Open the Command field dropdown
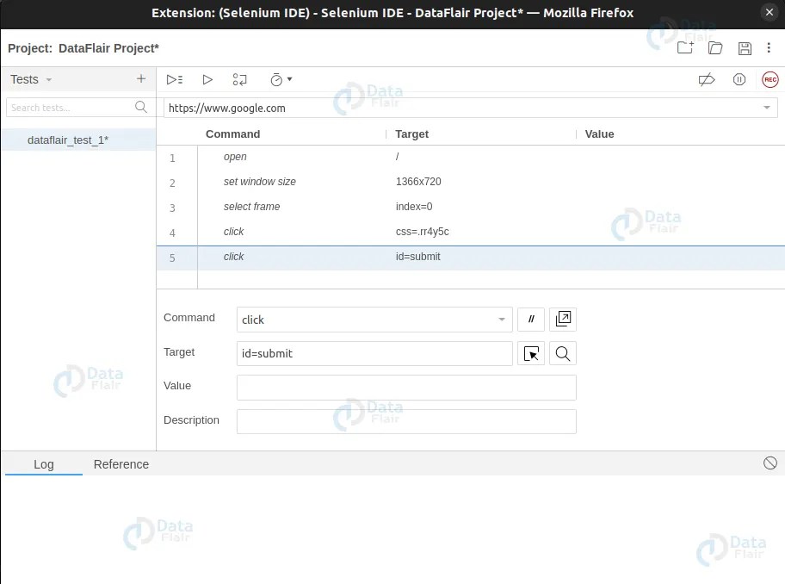The image size is (785, 584). click(x=502, y=320)
